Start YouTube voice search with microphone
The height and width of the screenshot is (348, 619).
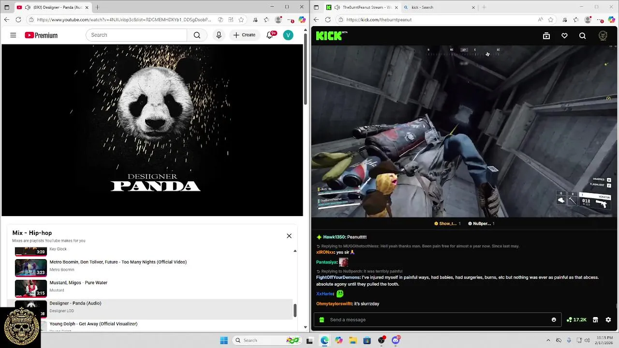[x=219, y=35]
